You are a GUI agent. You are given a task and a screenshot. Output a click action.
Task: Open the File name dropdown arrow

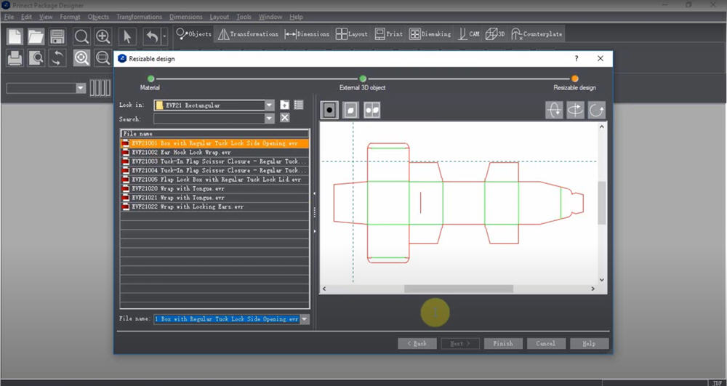pyautogui.click(x=304, y=319)
